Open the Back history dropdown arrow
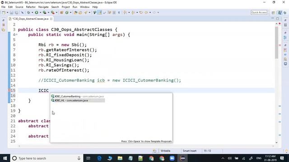 coord(150,13)
